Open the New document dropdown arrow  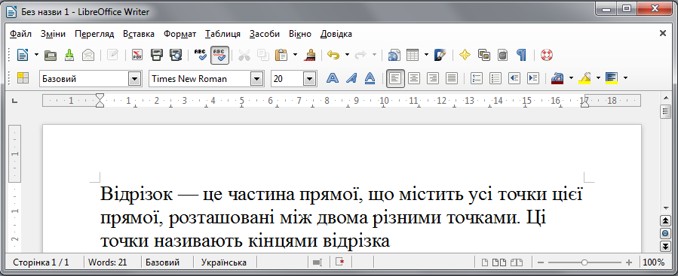pos(36,55)
